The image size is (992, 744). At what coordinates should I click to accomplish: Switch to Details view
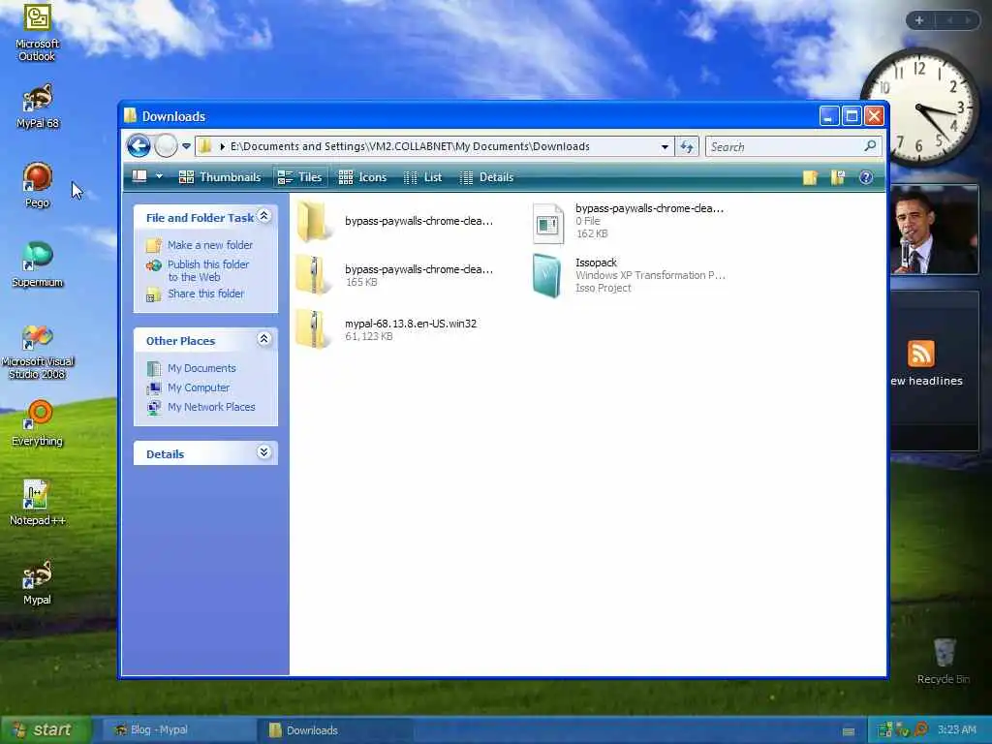(486, 177)
